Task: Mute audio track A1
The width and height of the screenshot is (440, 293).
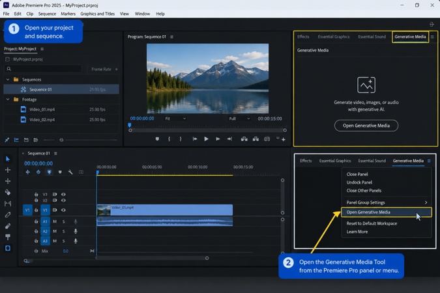Action: [55, 221]
